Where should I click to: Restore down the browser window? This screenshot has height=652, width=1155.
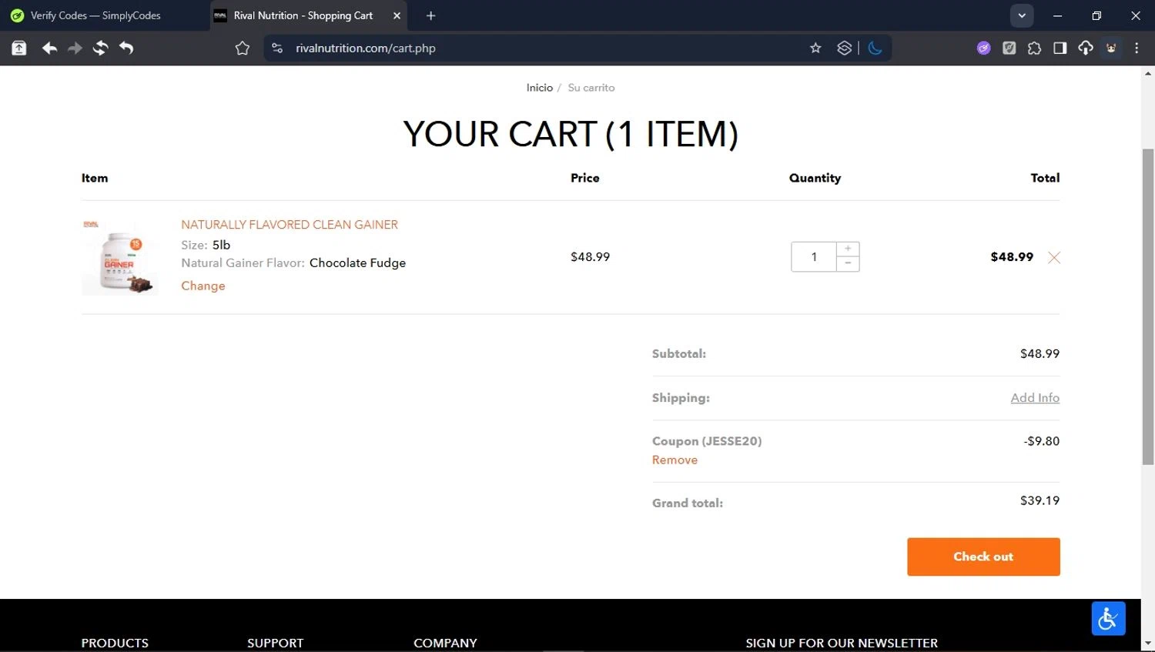click(x=1096, y=15)
